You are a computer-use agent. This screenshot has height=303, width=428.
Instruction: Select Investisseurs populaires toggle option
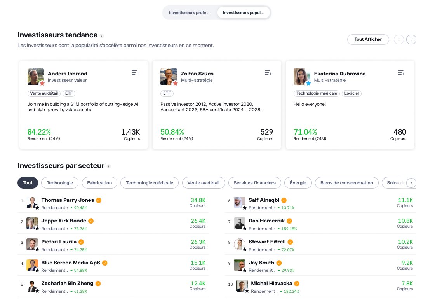point(244,12)
